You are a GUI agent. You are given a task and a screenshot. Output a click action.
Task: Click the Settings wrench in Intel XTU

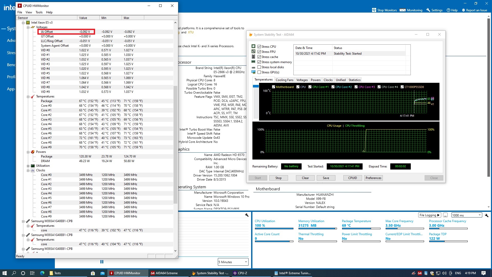pyautogui.click(x=428, y=10)
